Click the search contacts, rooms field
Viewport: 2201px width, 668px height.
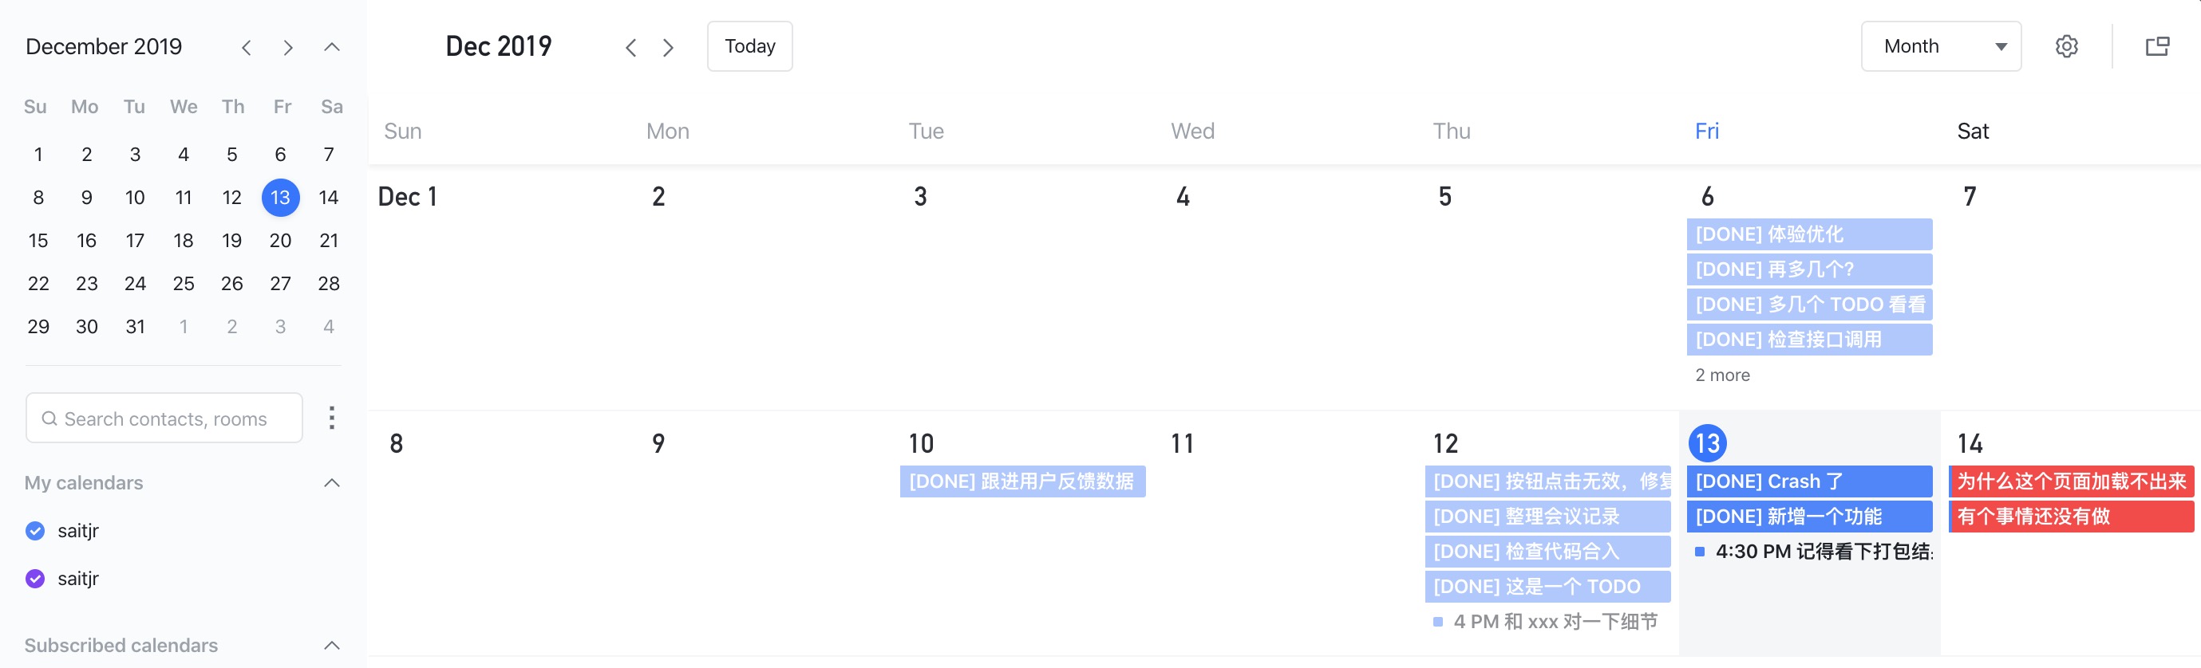[x=164, y=418]
